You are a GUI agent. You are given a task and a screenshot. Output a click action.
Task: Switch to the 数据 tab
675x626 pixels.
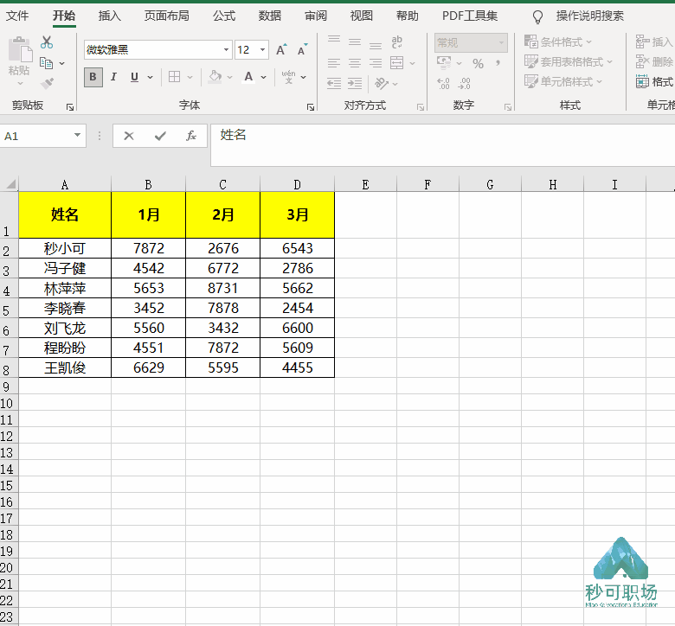[269, 16]
